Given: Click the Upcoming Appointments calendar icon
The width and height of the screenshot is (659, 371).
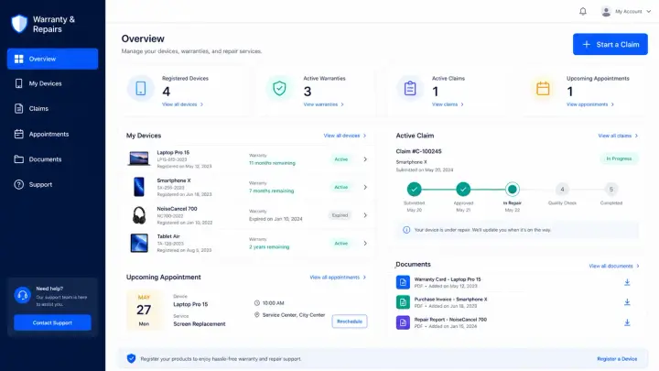Looking at the screenshot, I should tap(543, 88).
